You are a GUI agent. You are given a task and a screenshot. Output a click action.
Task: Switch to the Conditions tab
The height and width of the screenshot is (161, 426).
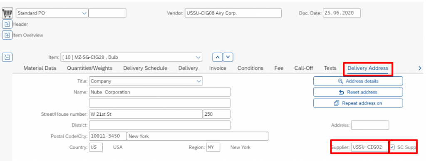(x=250, y=68)
